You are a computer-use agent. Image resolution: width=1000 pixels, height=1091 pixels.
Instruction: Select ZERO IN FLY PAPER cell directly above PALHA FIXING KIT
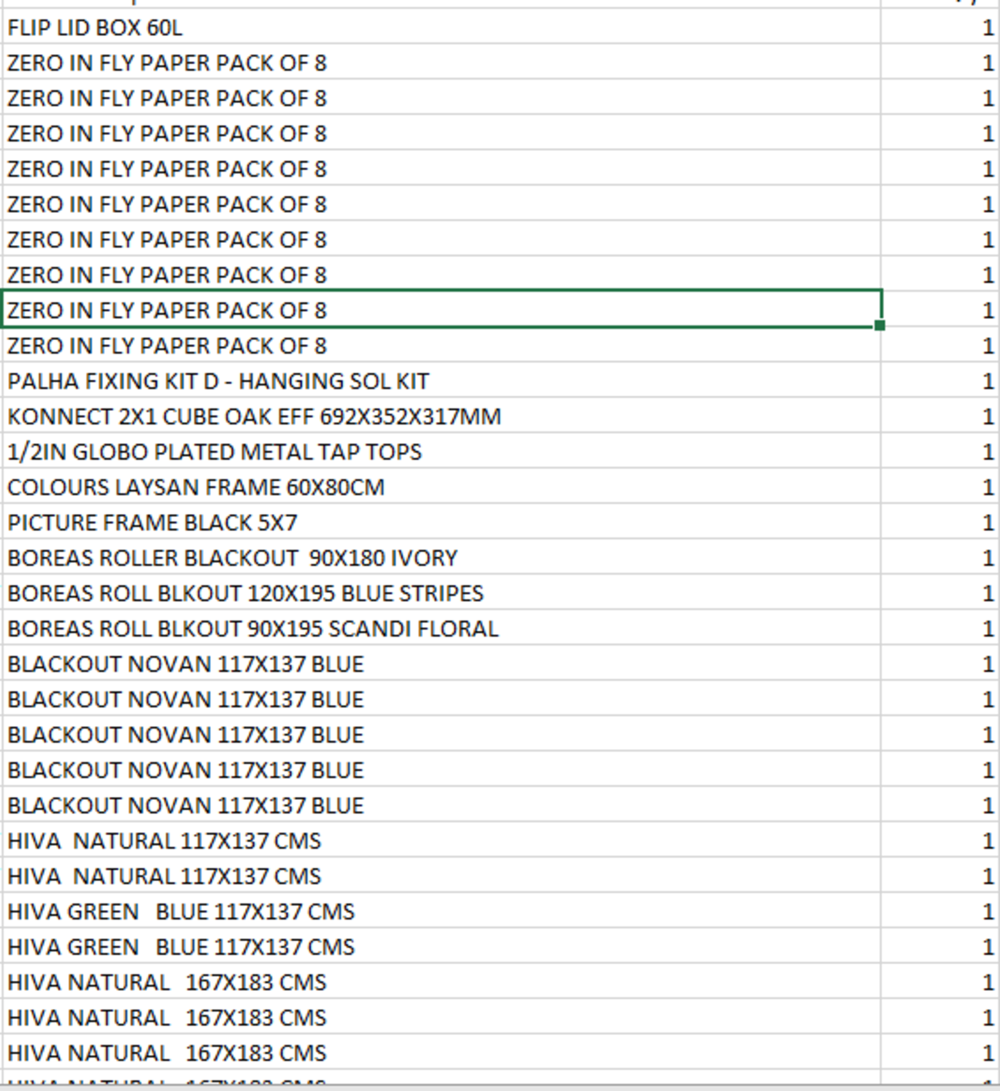pos(441,345)
